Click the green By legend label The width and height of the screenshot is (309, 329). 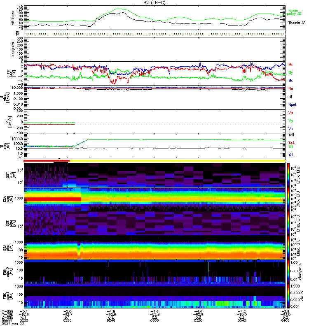coord(290,73)
